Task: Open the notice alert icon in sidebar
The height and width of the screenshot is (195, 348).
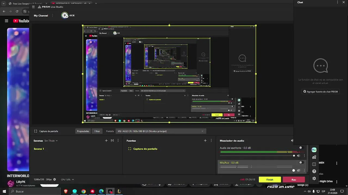Action: (x=314, y=164)
